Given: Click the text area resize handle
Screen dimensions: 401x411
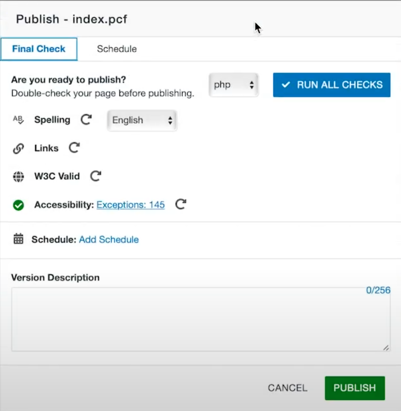Looking at the screenshot, I should (x=386, y=348).
